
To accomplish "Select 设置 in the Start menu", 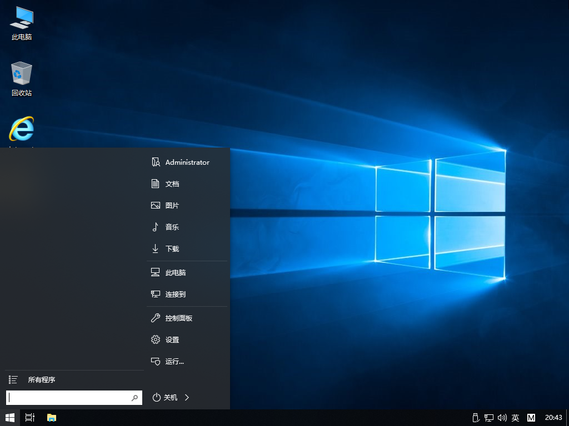I will 172,340.
